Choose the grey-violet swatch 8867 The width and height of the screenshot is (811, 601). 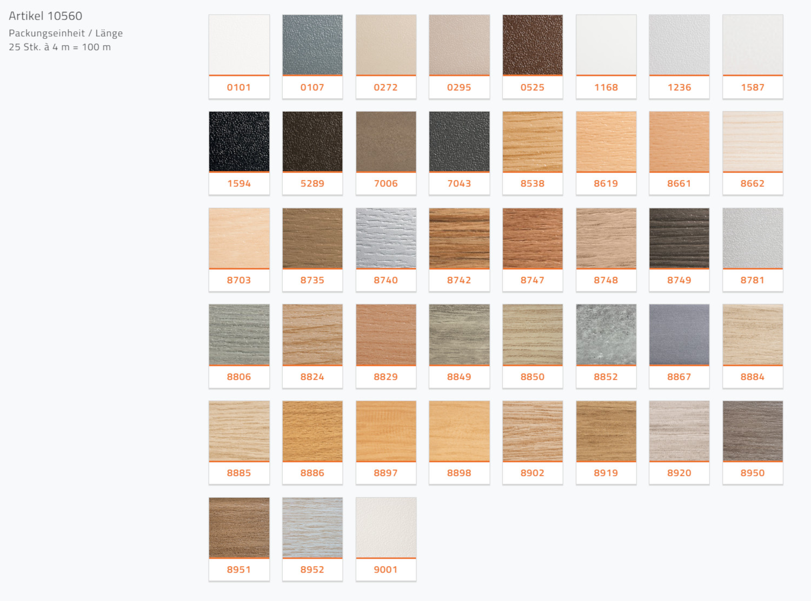[679, 335]
